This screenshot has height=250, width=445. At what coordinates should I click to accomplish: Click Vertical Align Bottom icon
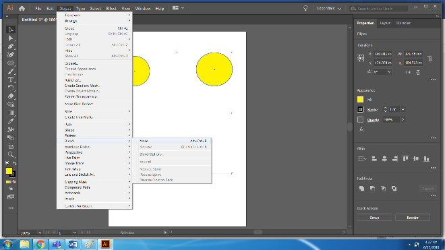(x=426, y=159)
